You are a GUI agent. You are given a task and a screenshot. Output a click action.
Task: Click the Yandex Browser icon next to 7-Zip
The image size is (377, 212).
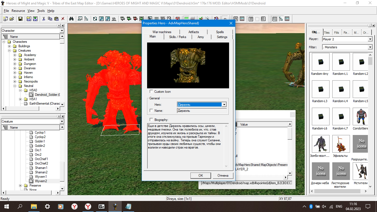coord(88,206)
